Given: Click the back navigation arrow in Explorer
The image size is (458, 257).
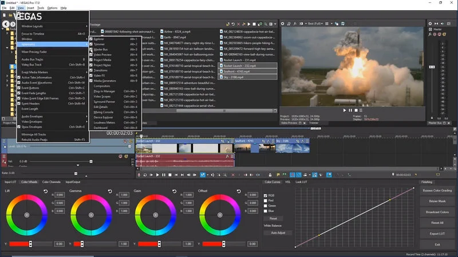Looking at the screenshot, I should click(5, 24).
